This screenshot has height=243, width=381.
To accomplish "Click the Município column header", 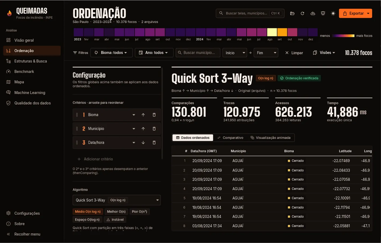I will tap(238, 151).
